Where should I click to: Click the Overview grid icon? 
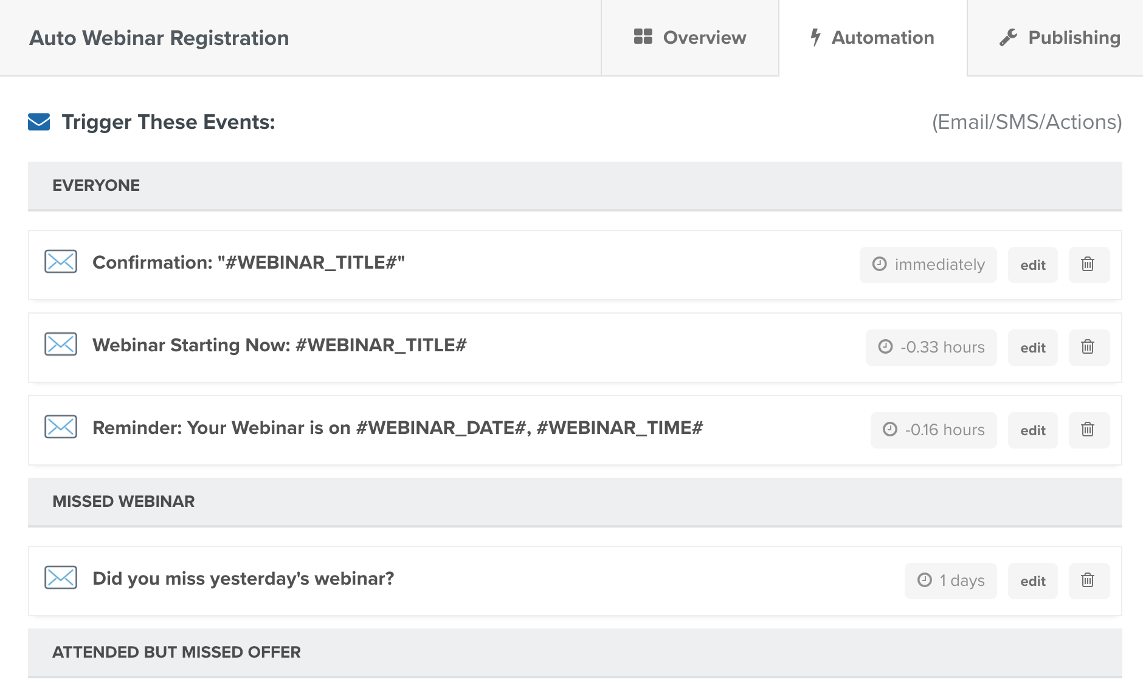tap(643, 36)
